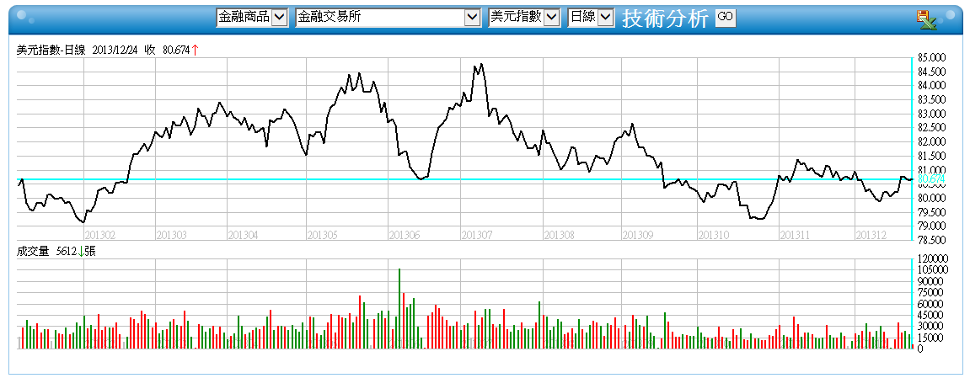Click the price line peak in July
Screen dimensions: 970x378
click(480, 64)
